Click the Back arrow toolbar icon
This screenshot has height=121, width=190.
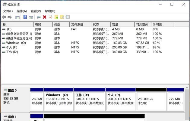pos(4,17)
